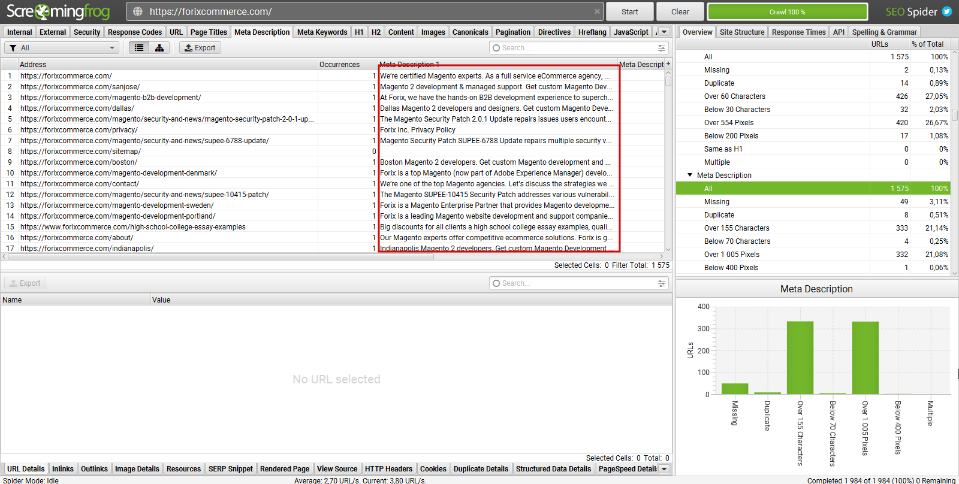The image size is (959, 484).
Task: Select Over 155 Characters filter row
Action: [737, 228]
